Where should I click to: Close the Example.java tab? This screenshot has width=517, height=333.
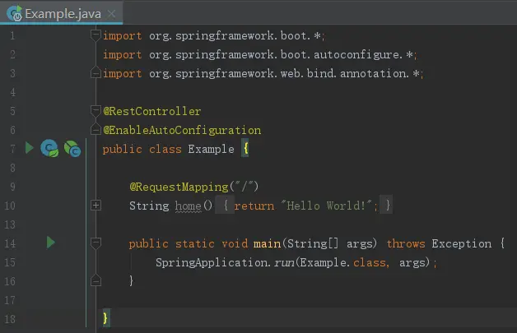pos(112,14)
